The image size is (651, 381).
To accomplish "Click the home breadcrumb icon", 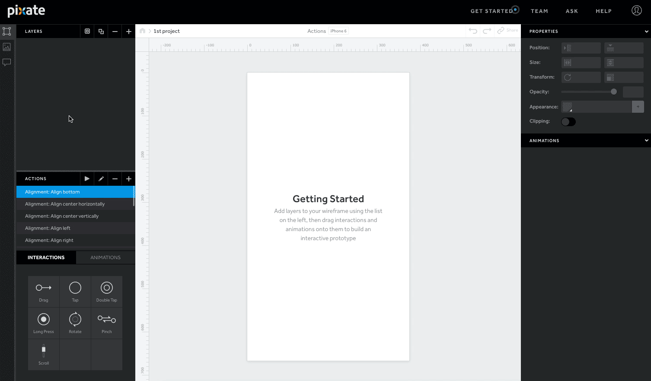I will 142,31.
